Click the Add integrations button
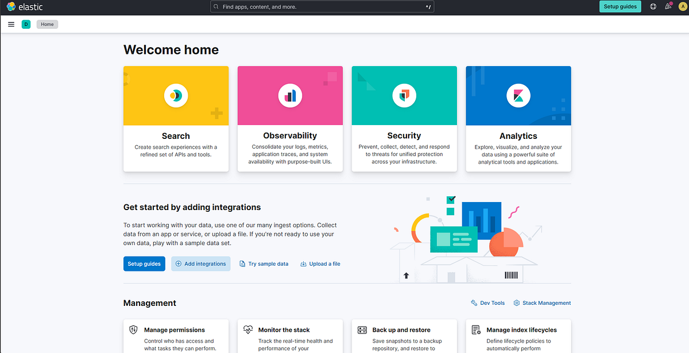Viewport: 689px width, 353px height. point(200,263)
